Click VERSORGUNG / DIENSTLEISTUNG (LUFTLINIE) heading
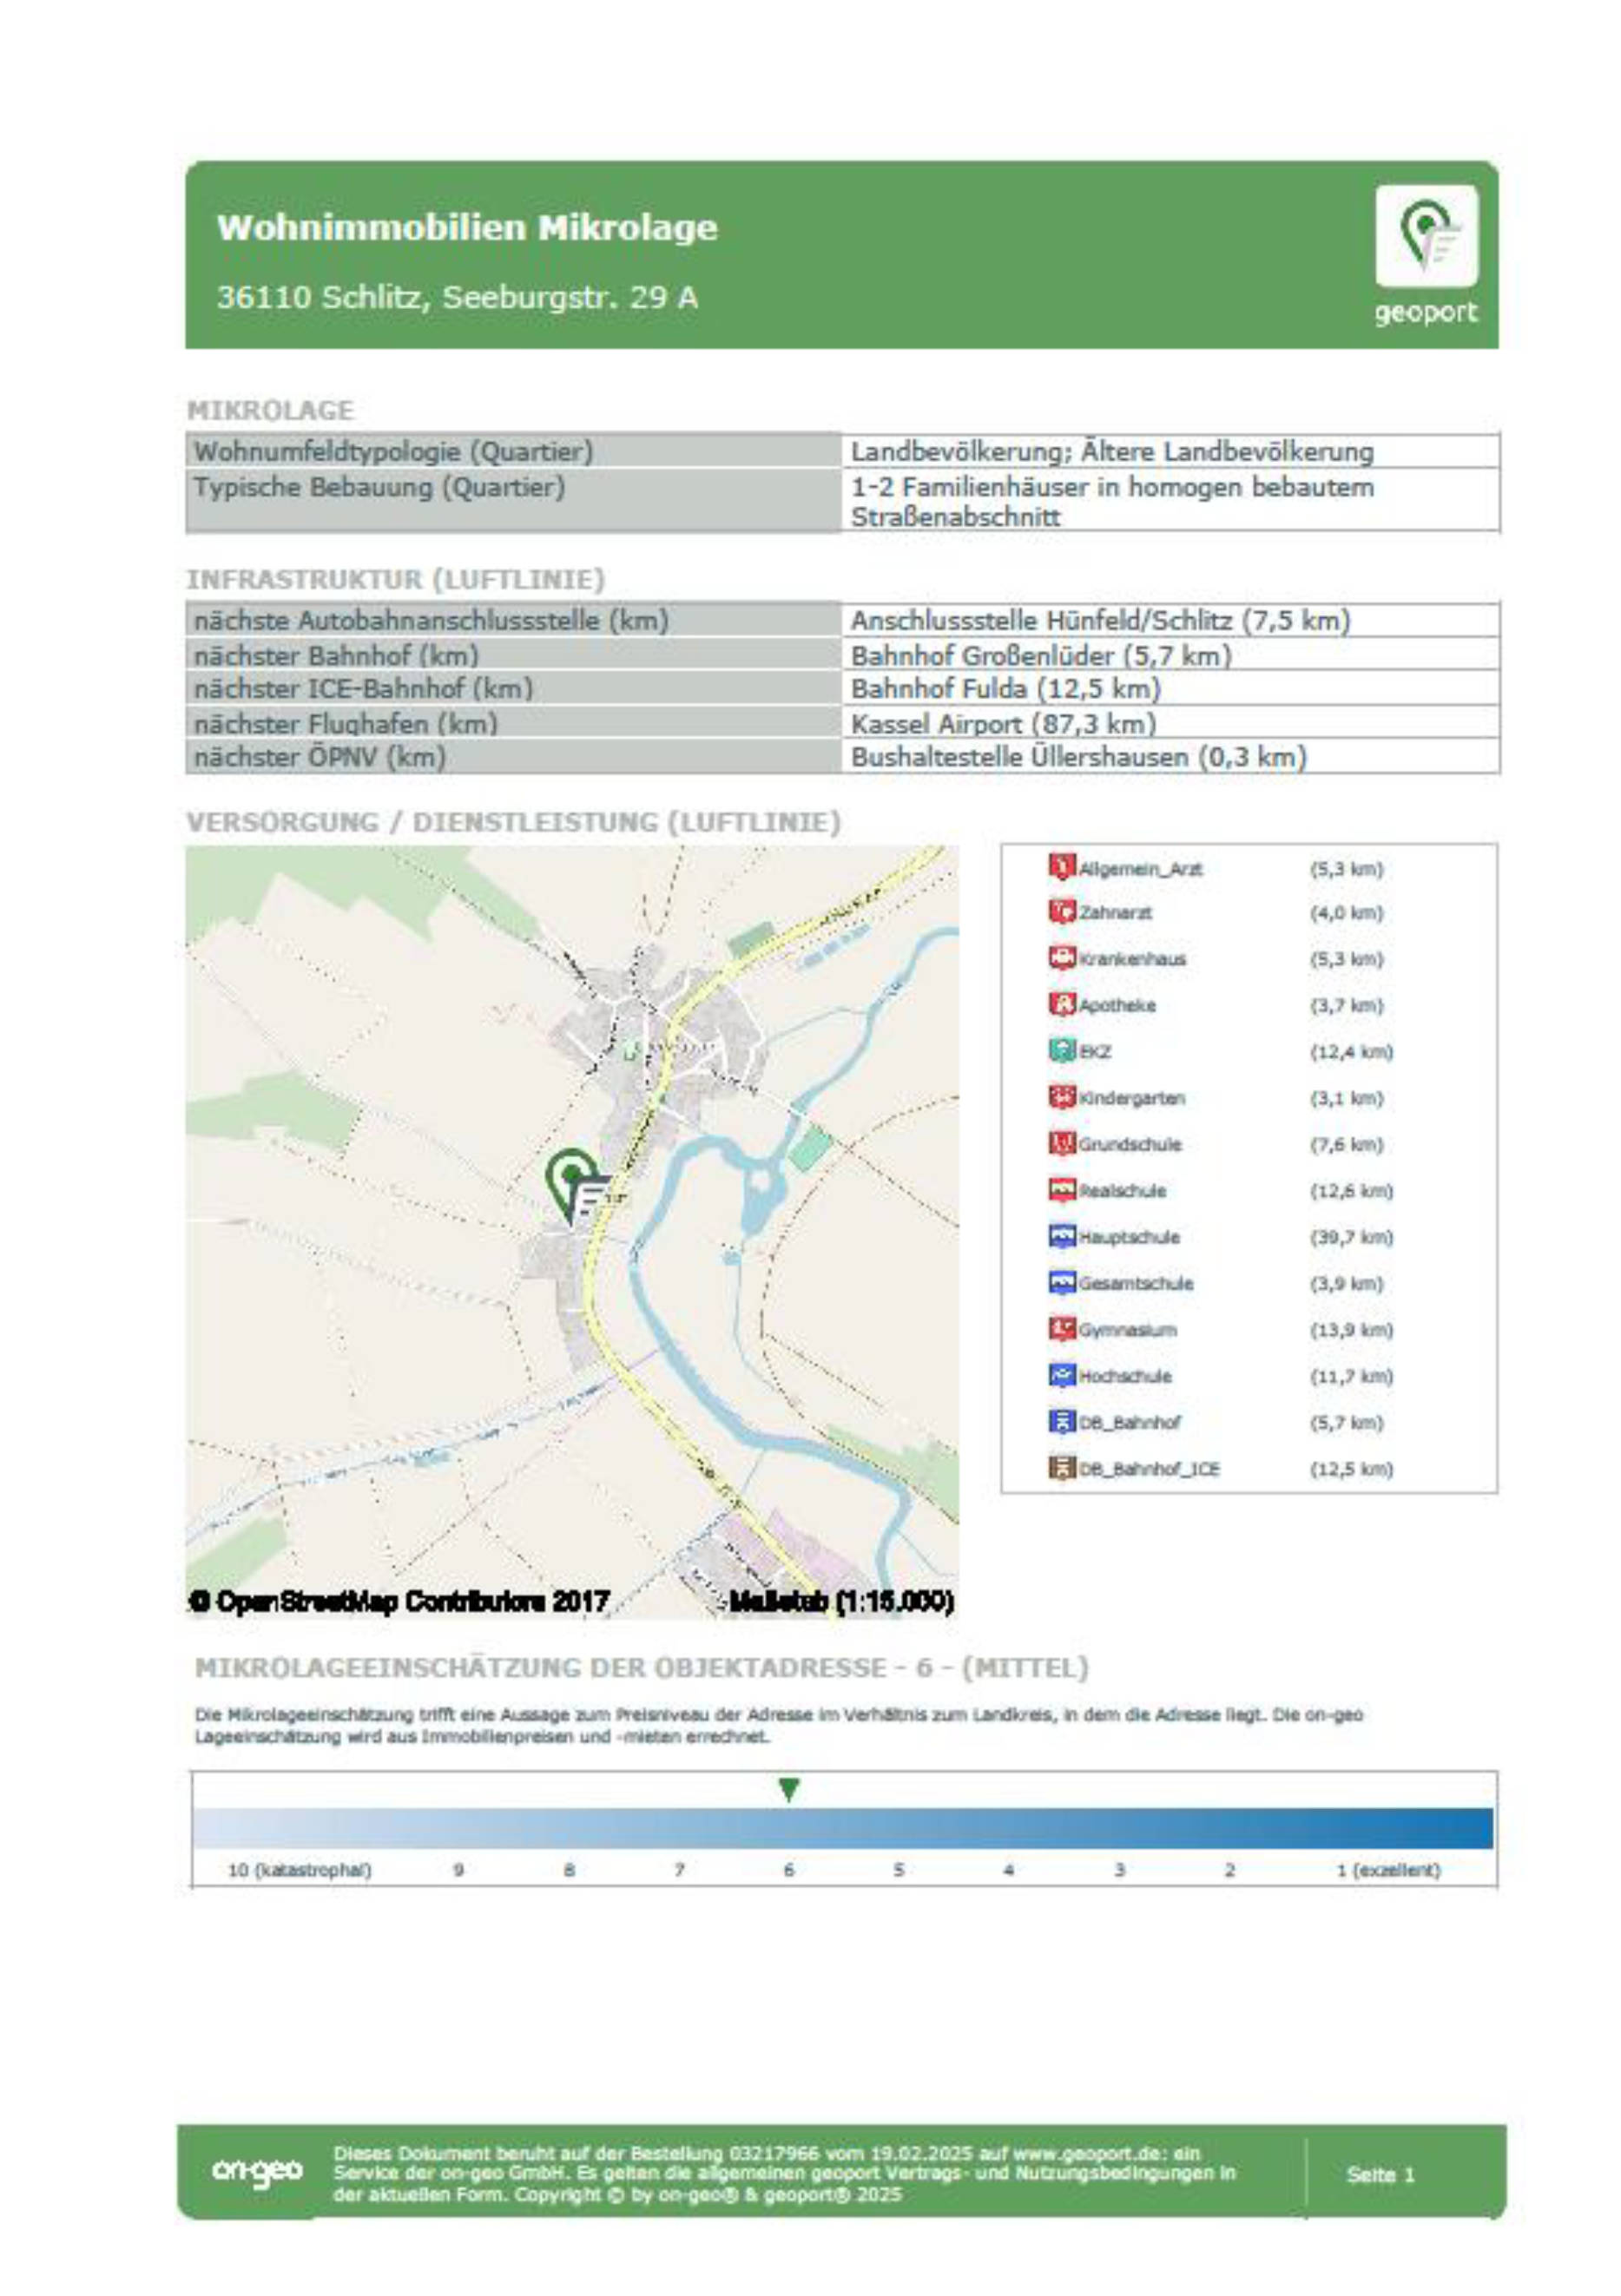 point(514,822)
